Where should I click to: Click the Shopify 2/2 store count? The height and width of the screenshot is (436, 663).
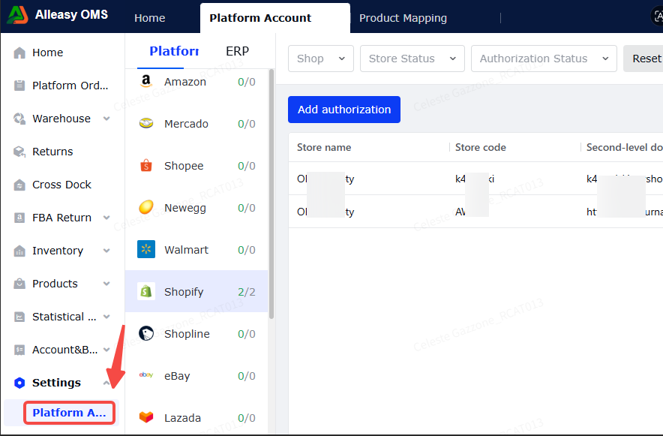[x=247, y=292]
